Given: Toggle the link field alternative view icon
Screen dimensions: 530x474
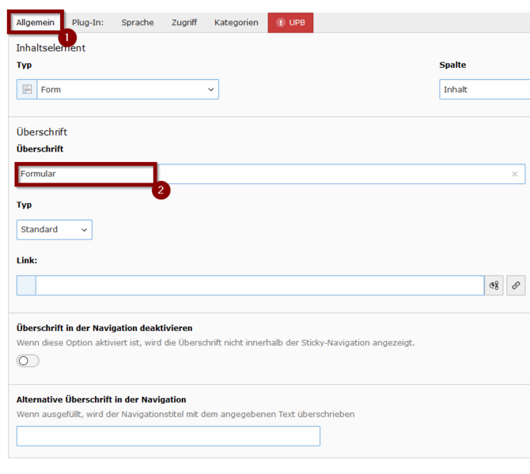Looking at the screenshot, I should coord(494,285).
